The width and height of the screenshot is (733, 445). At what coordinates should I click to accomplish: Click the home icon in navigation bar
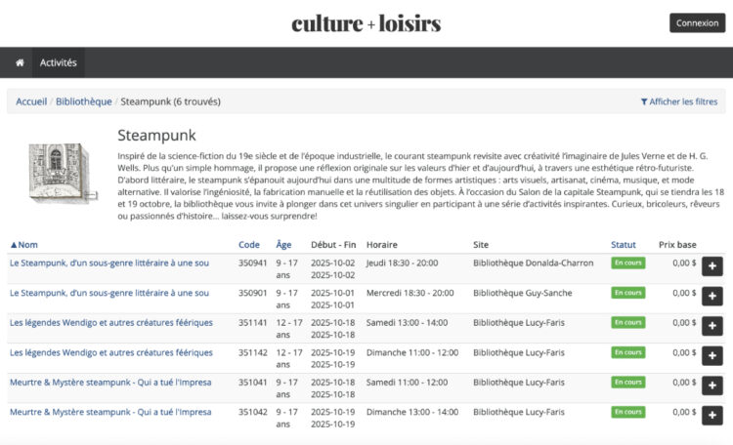coord(20,62)
